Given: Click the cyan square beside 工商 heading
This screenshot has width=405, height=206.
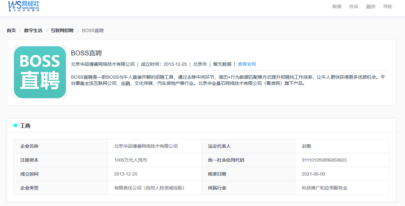Looking at the screenshot, I should pyautogui.click(x=15, y=125).
